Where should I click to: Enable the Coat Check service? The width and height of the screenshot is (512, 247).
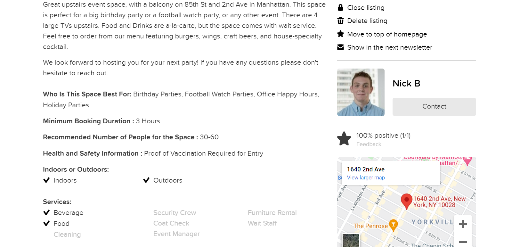[171, 223]
